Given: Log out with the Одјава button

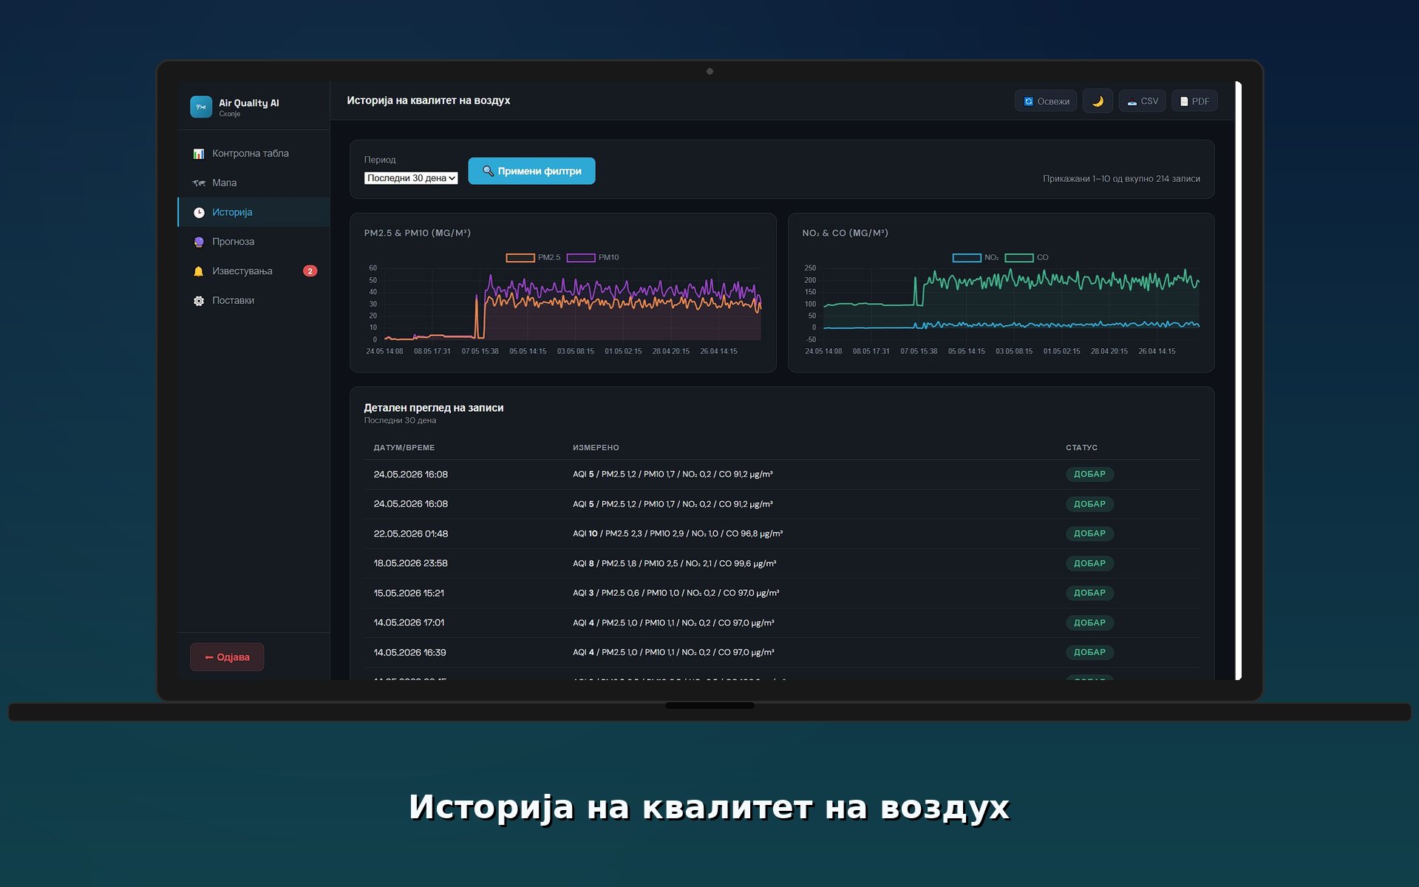Looking at the screenshot, I should point(227,657).
